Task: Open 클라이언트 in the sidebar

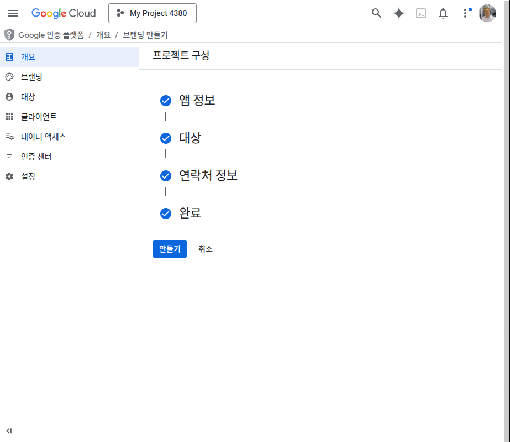Action: 39,117
